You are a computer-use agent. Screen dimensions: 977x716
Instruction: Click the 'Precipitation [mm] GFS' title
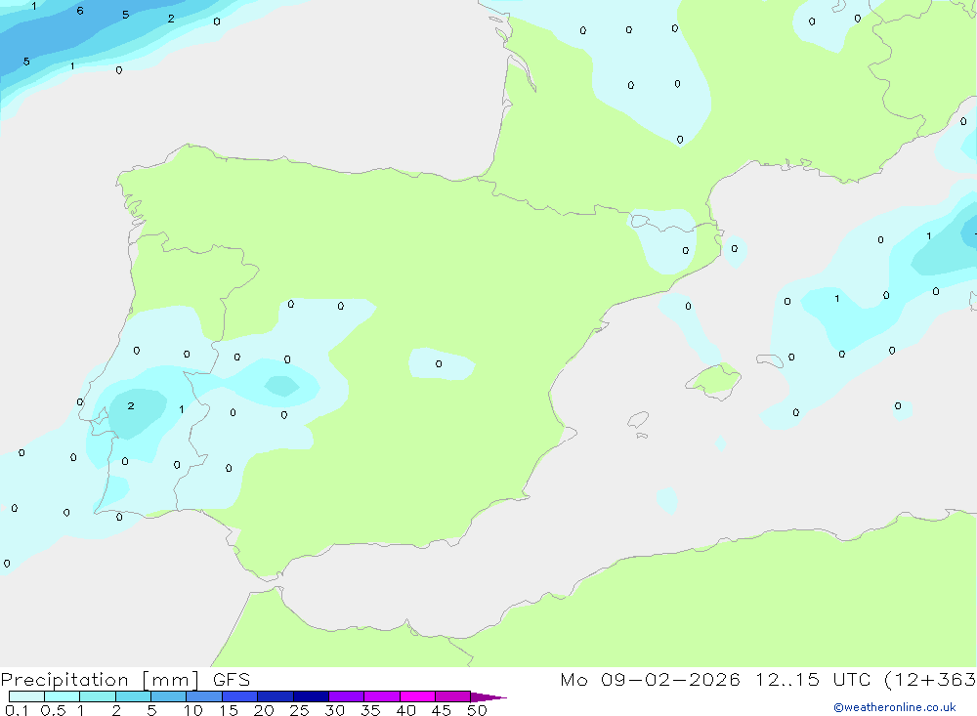[125, 680]
